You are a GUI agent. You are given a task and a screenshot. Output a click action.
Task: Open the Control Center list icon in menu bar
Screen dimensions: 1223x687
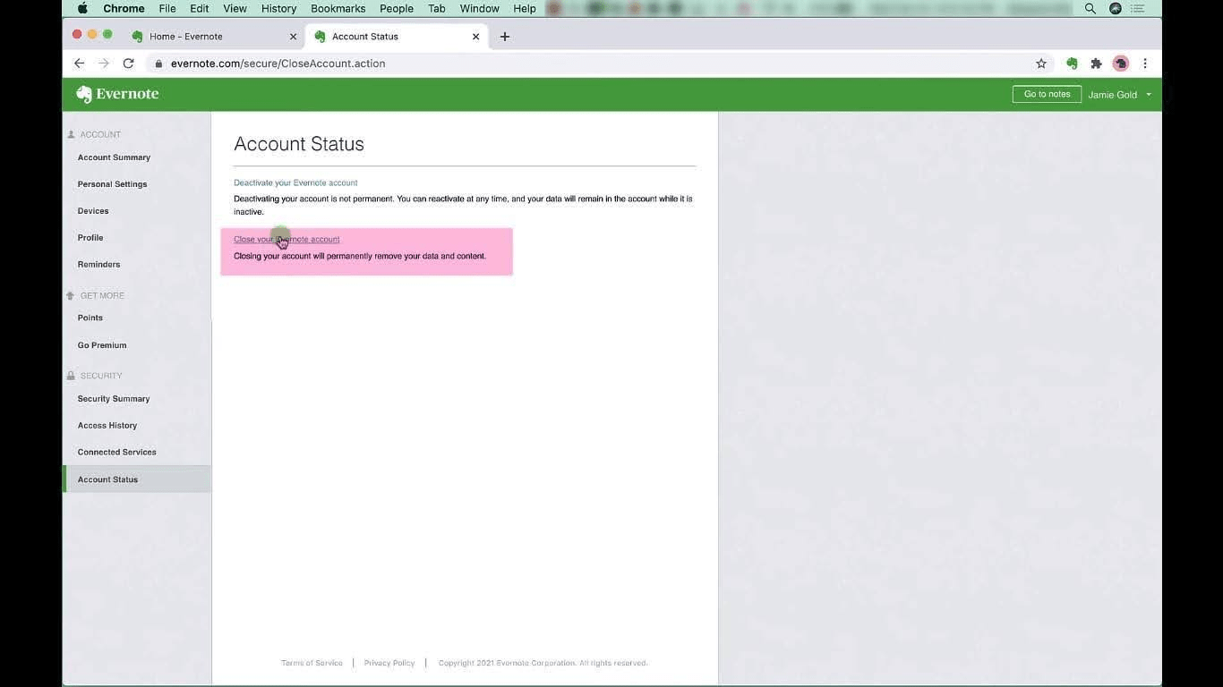coord(1138,8)
